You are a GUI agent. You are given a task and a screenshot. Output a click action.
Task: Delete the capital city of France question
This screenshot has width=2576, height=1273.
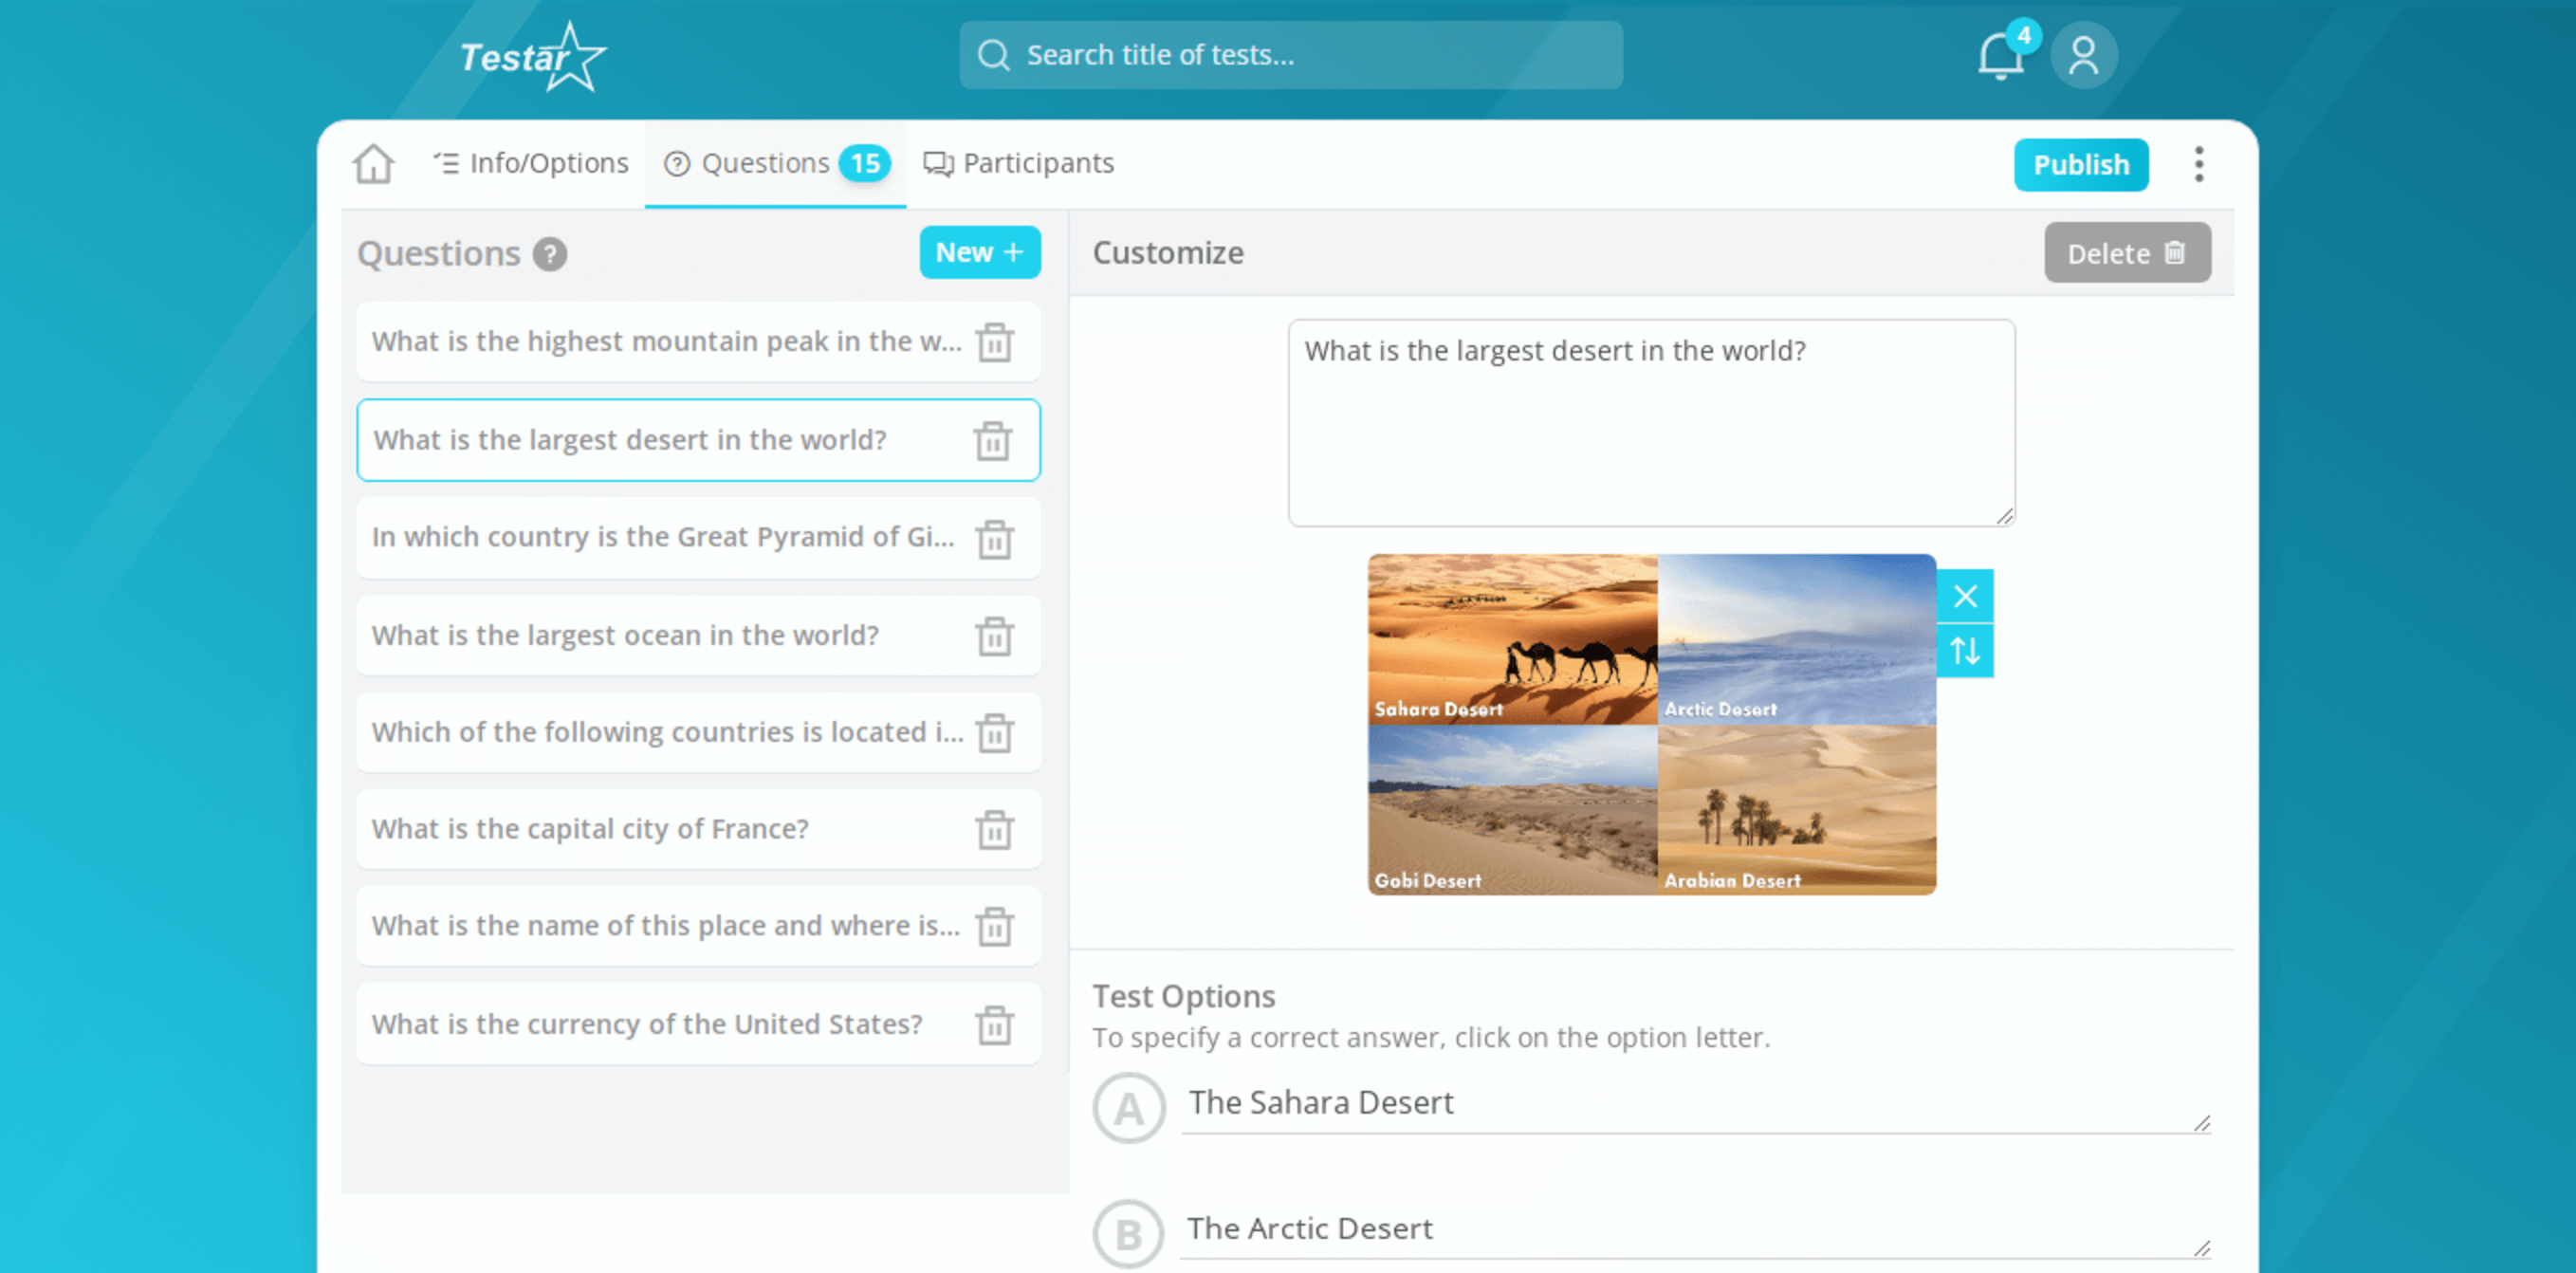click(x=994, y=830)
